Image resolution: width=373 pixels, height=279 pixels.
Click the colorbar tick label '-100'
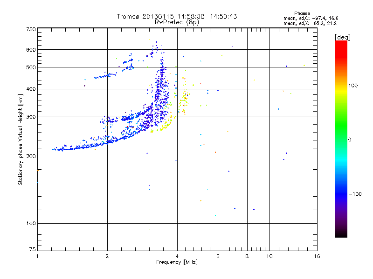coord(355,194)
